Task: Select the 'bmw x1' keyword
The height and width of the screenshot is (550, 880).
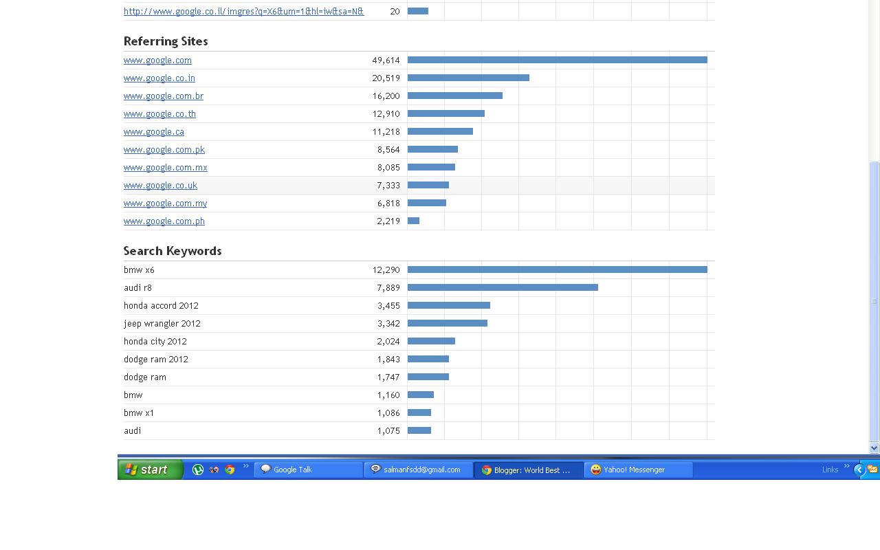Action: tap(139, 413)
